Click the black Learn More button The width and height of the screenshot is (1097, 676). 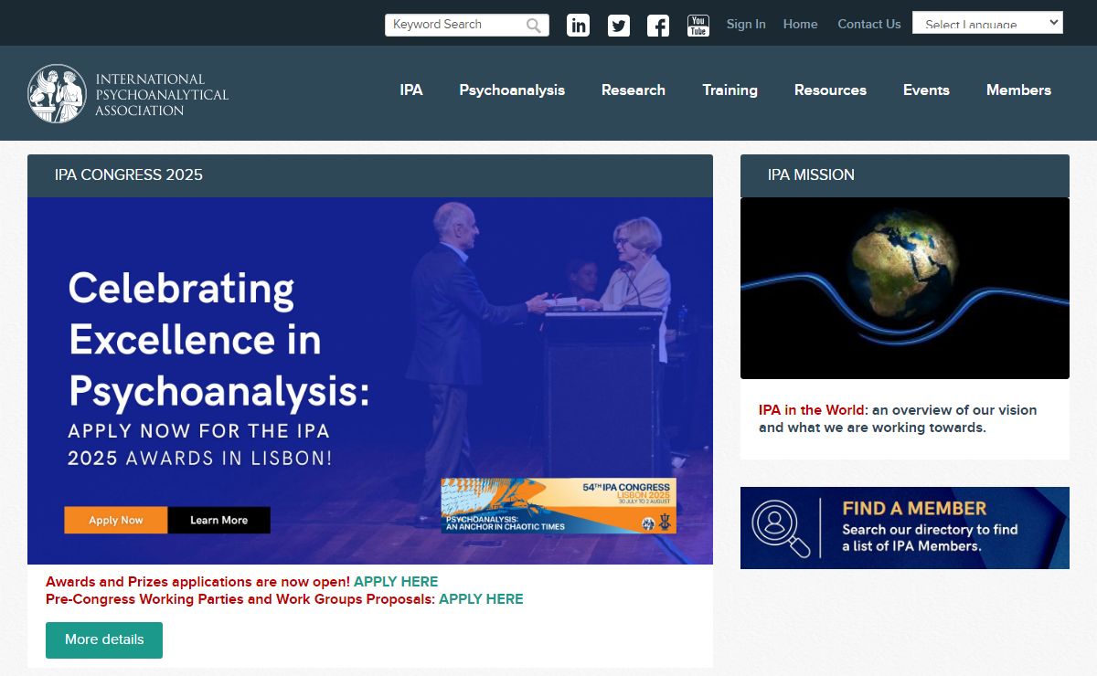click(x=219, y=520)
